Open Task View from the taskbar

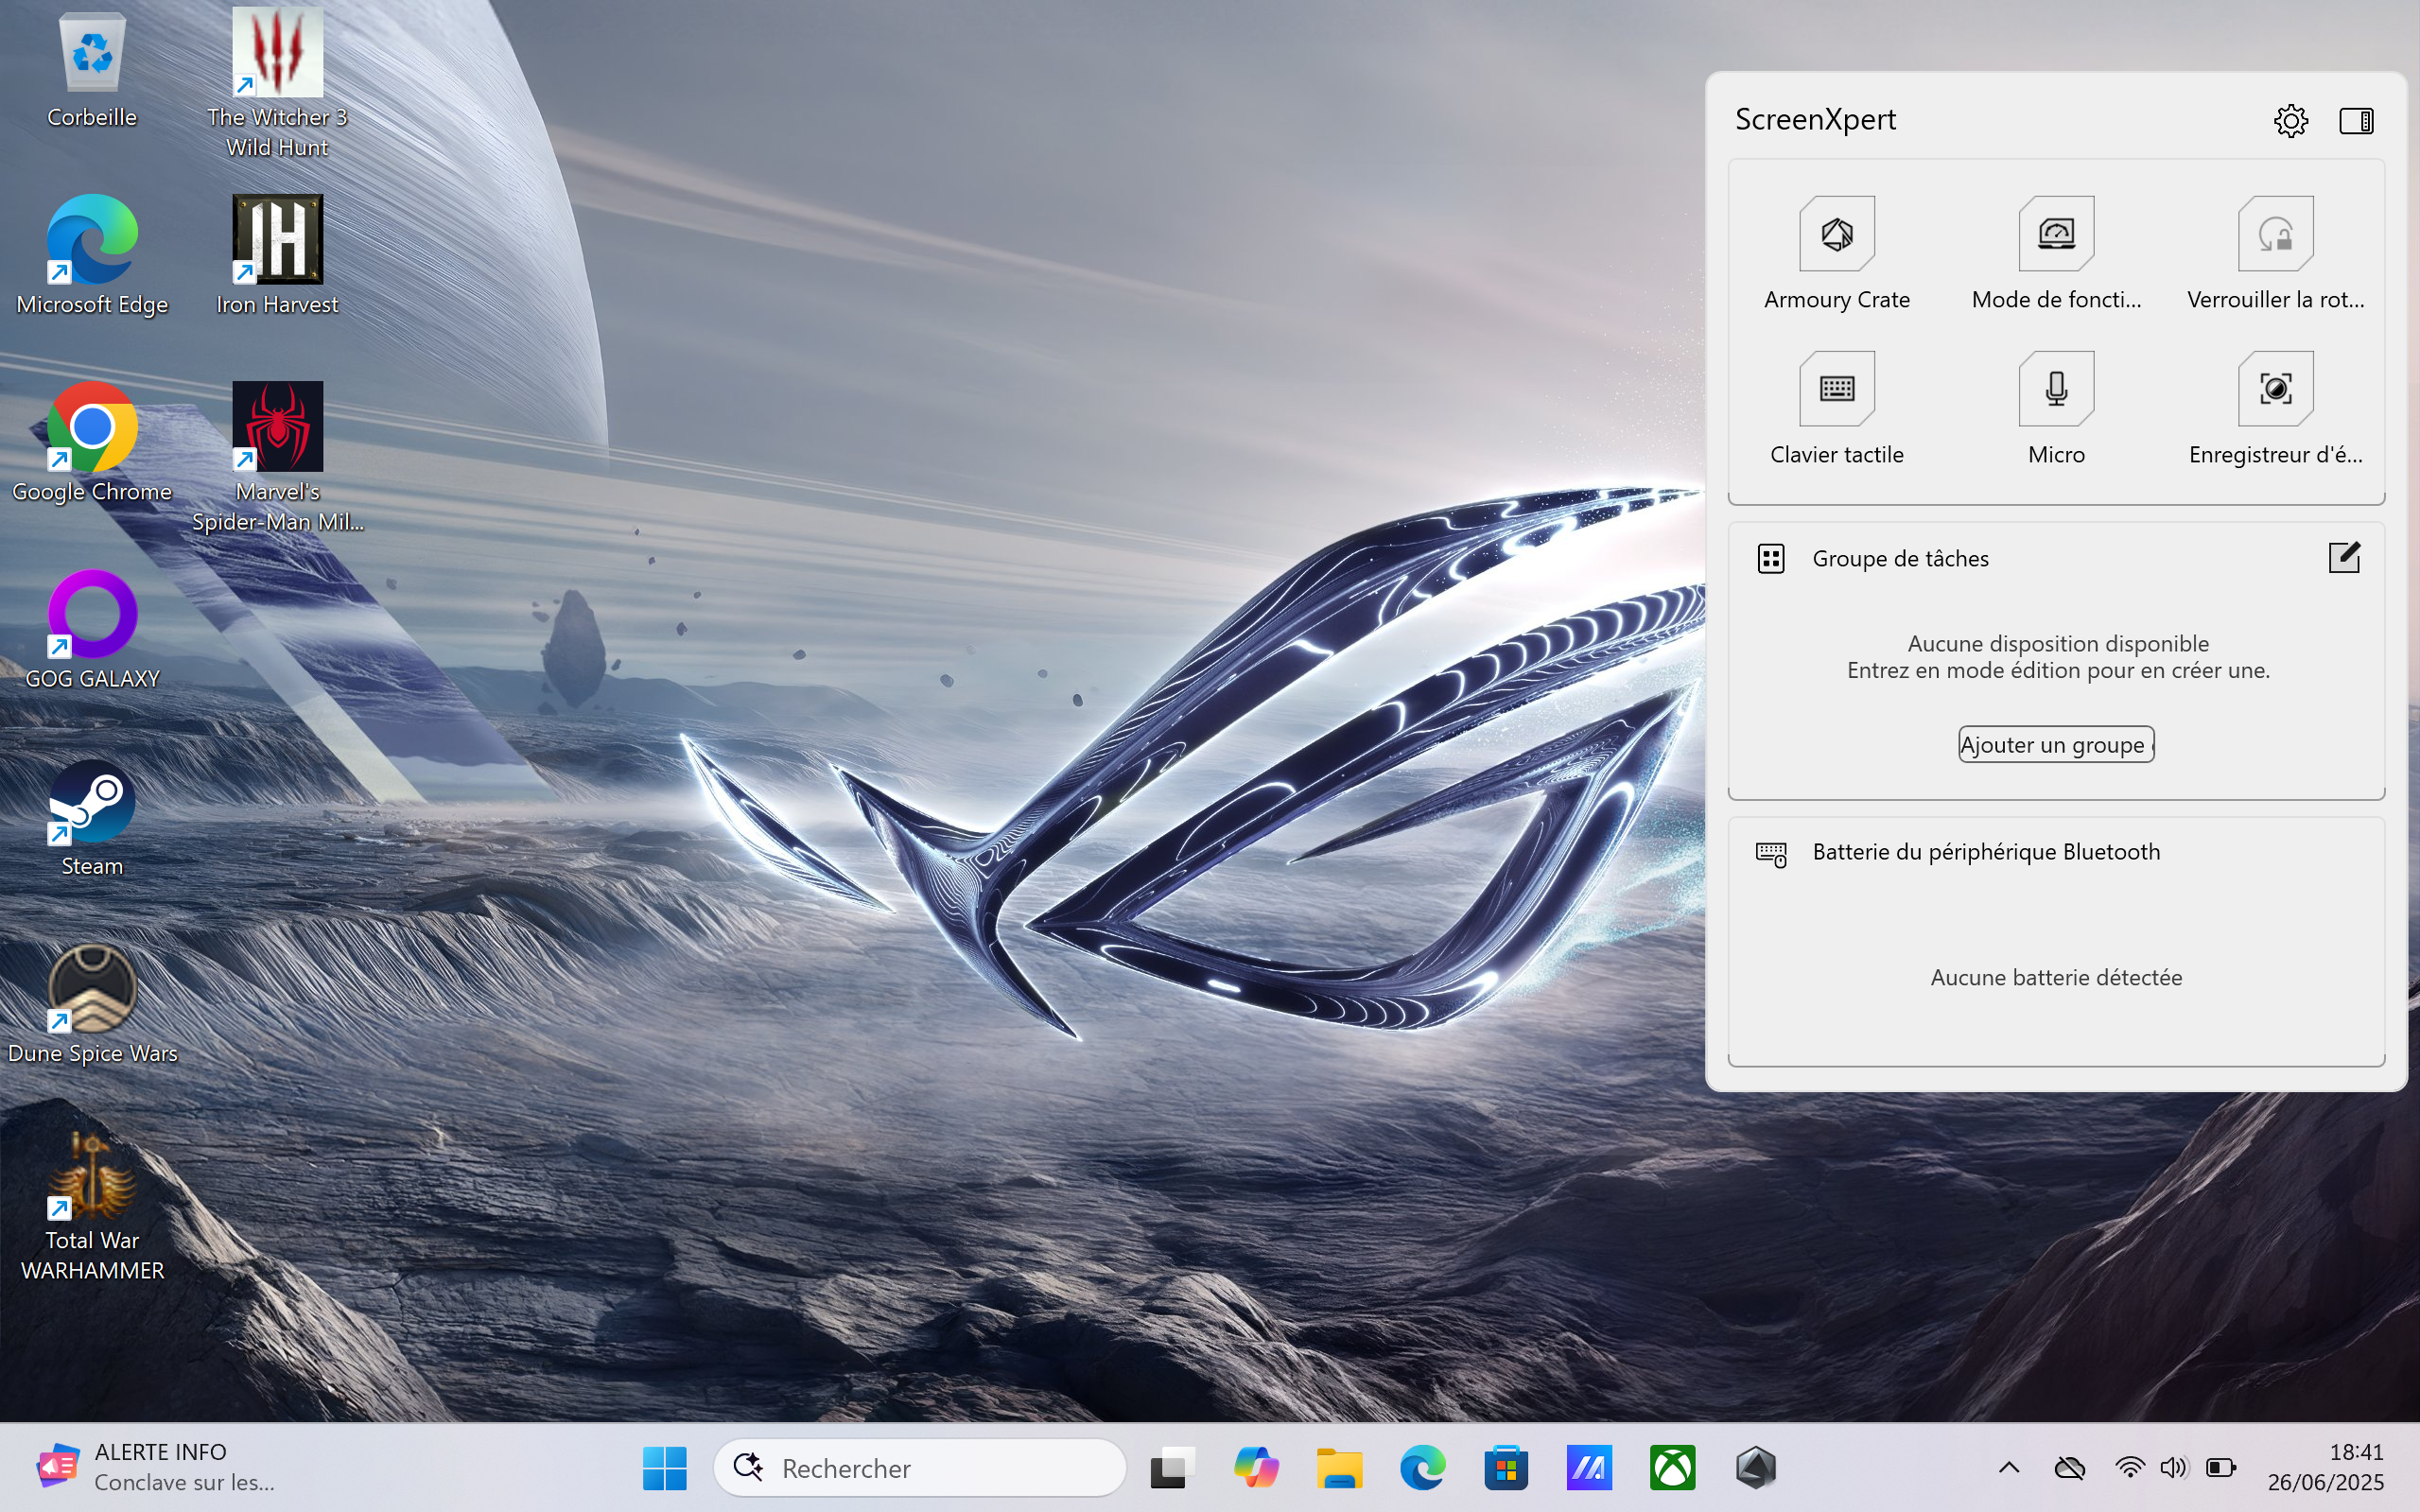point(1172,1468)
